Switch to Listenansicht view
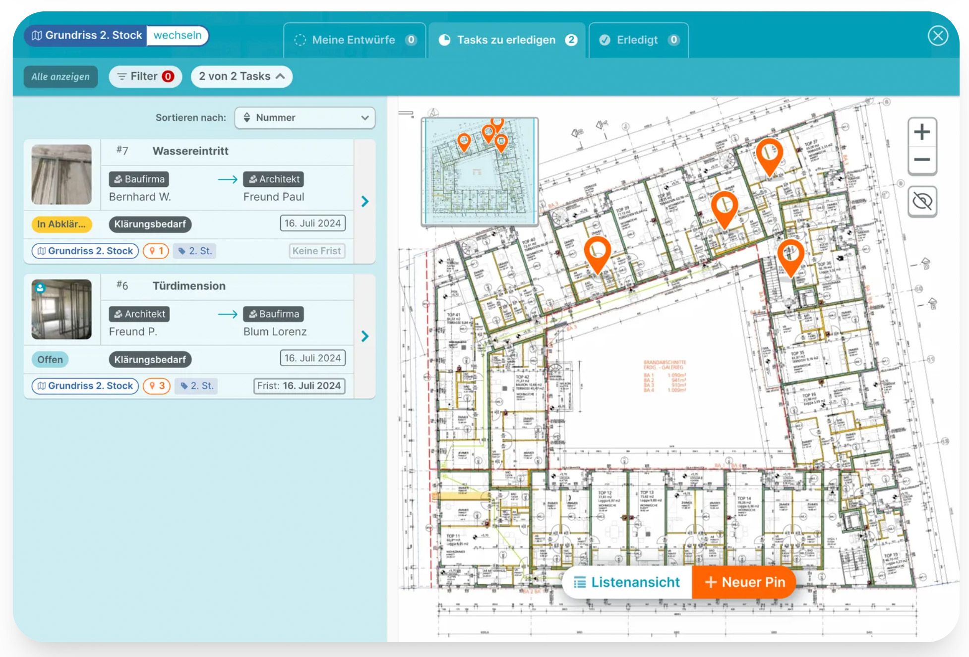The image size is (969, 657). point(627,582)
